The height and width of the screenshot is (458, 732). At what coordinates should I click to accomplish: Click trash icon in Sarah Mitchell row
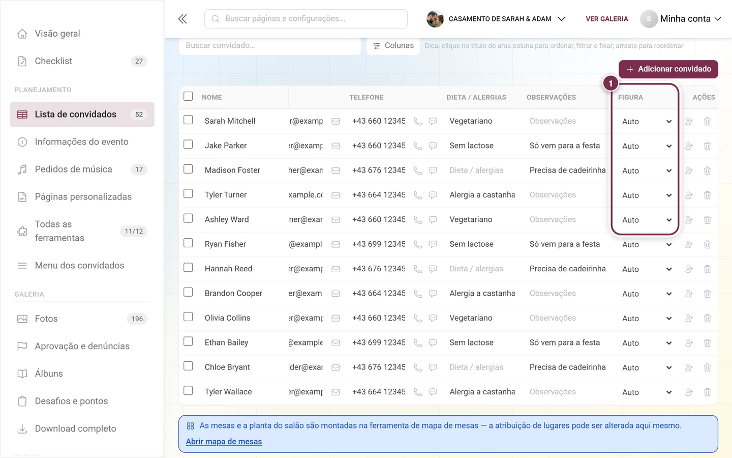tap(707, 122)
